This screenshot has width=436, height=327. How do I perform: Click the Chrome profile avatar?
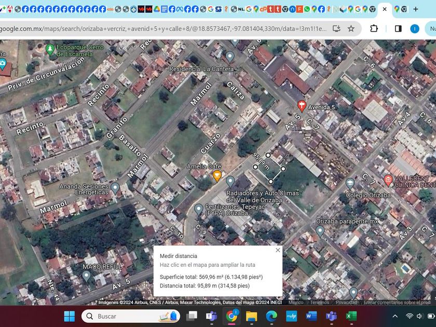point(414,29)
